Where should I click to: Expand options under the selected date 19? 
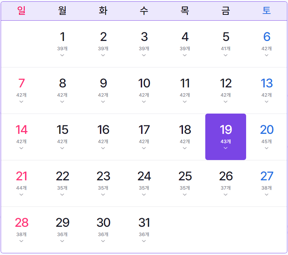click(226, 148)
